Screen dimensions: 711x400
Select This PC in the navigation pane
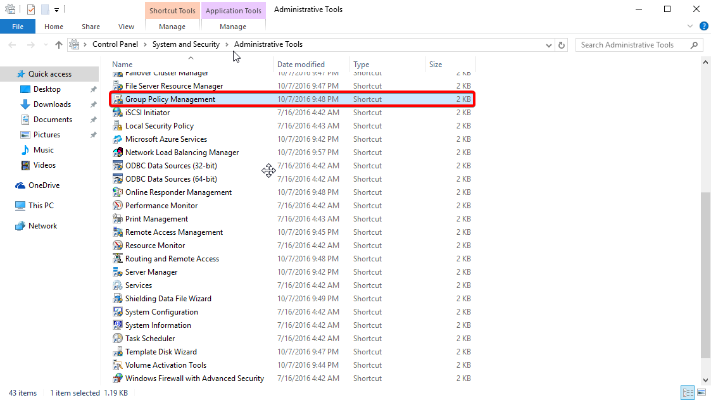41,206
